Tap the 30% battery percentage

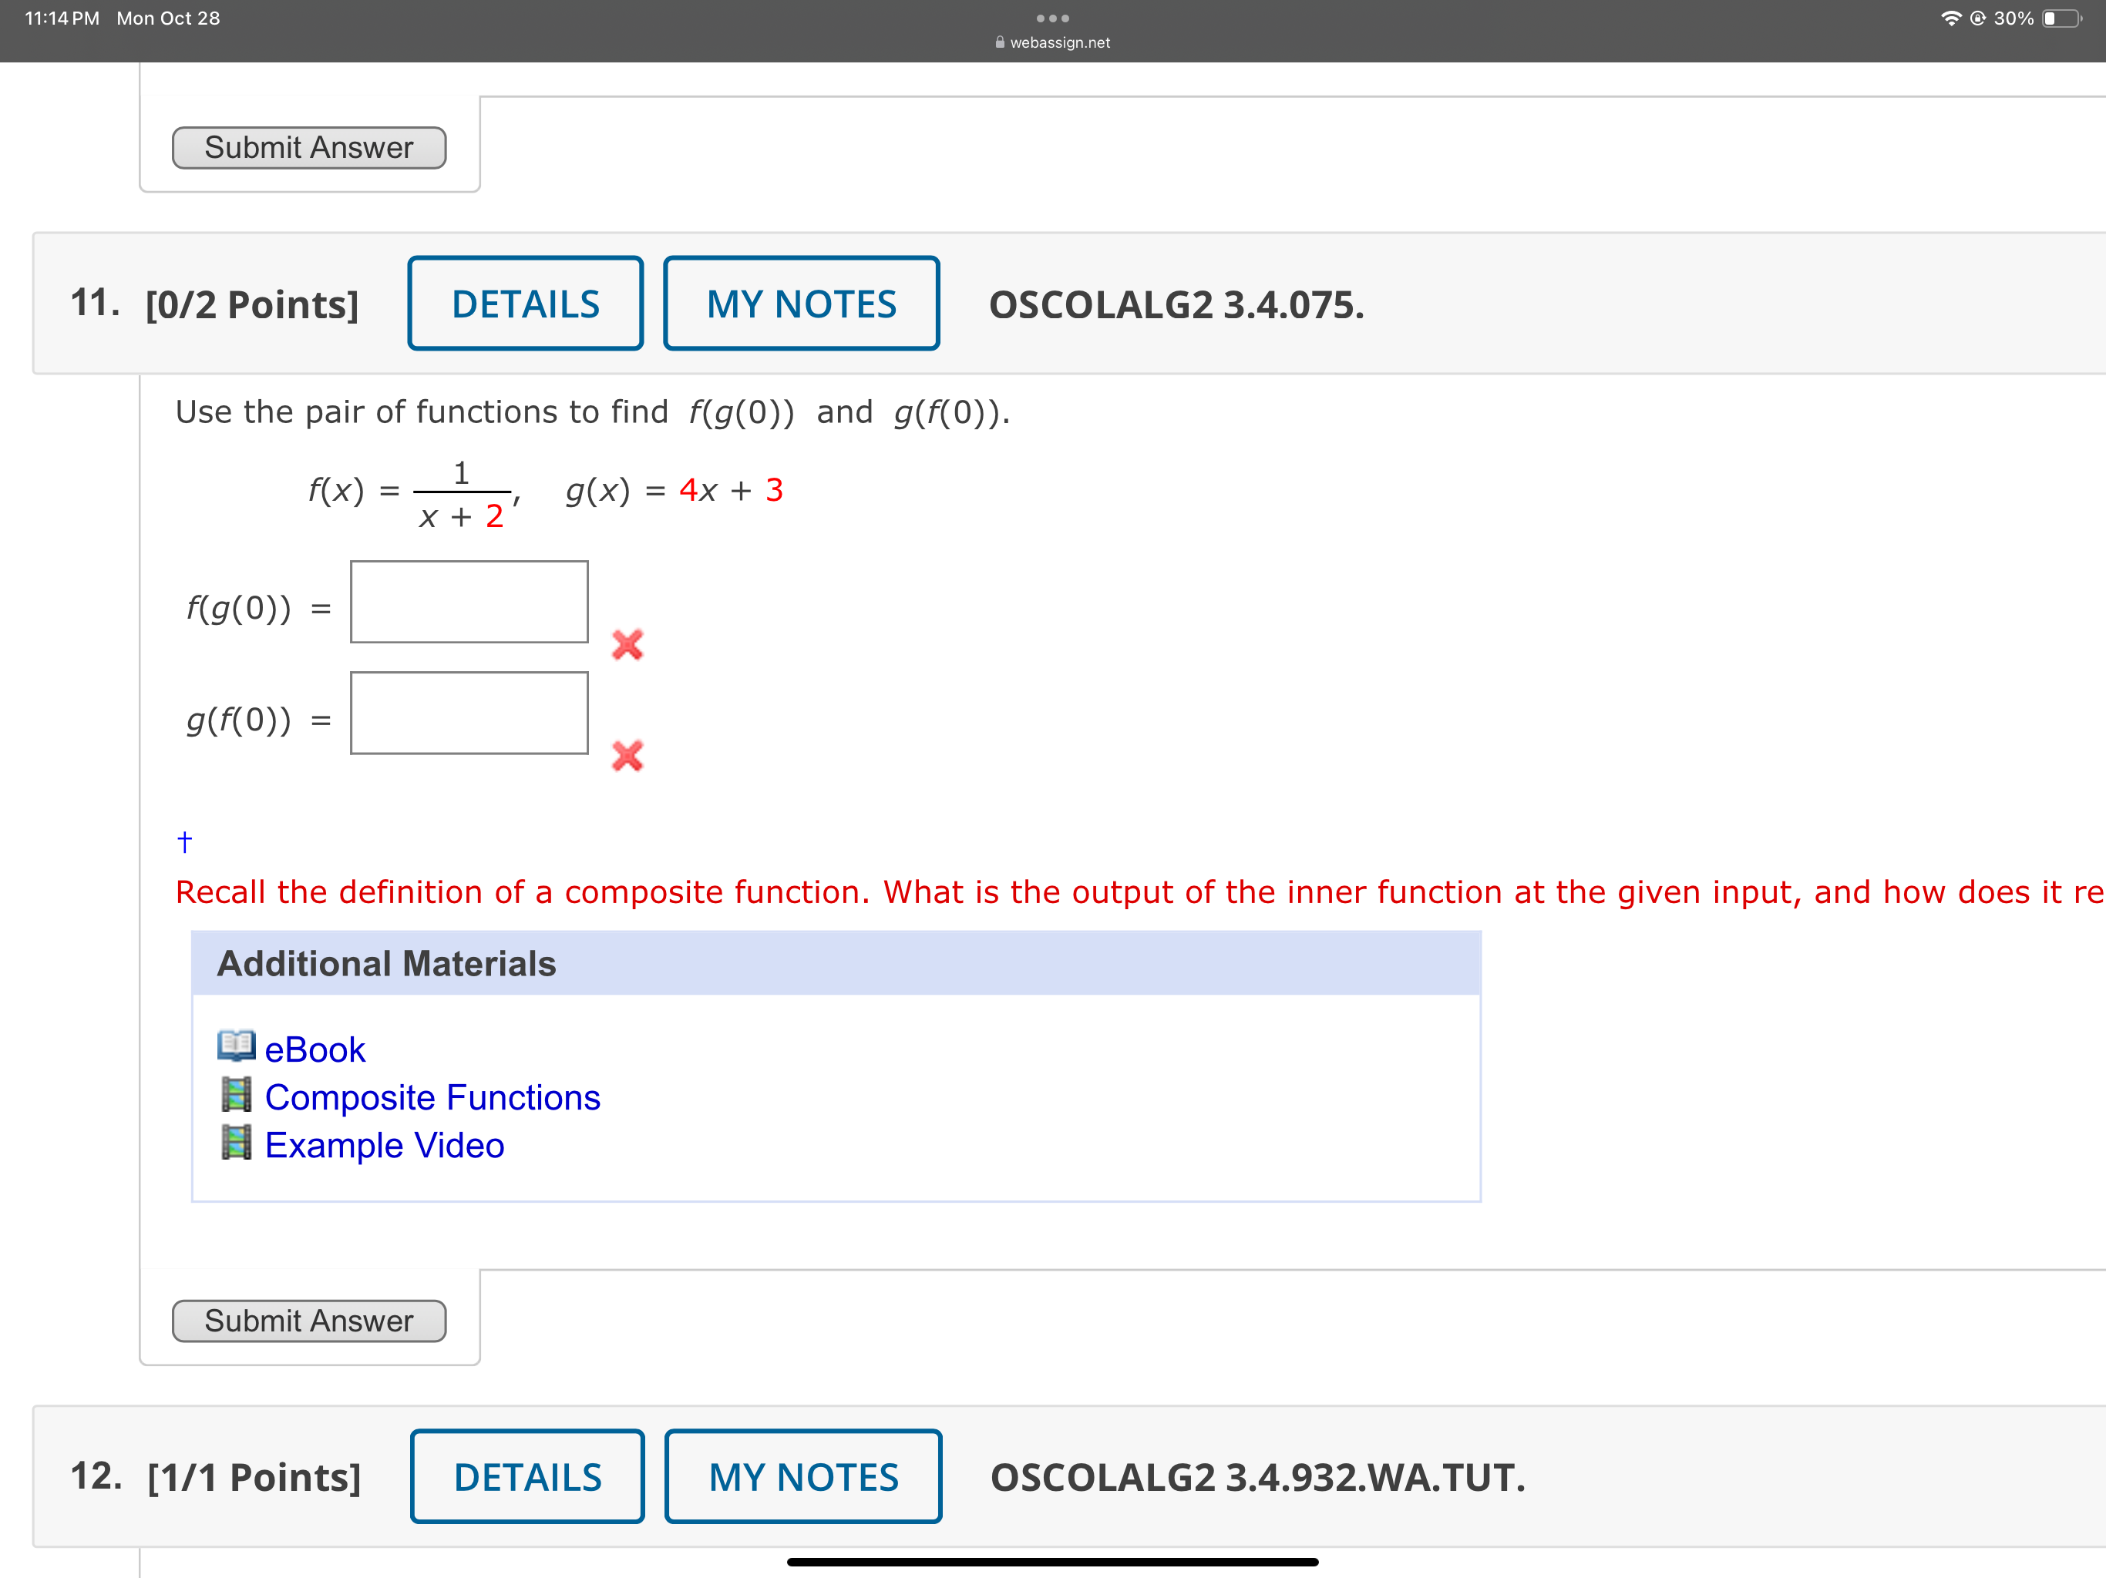coord(2013,18)
